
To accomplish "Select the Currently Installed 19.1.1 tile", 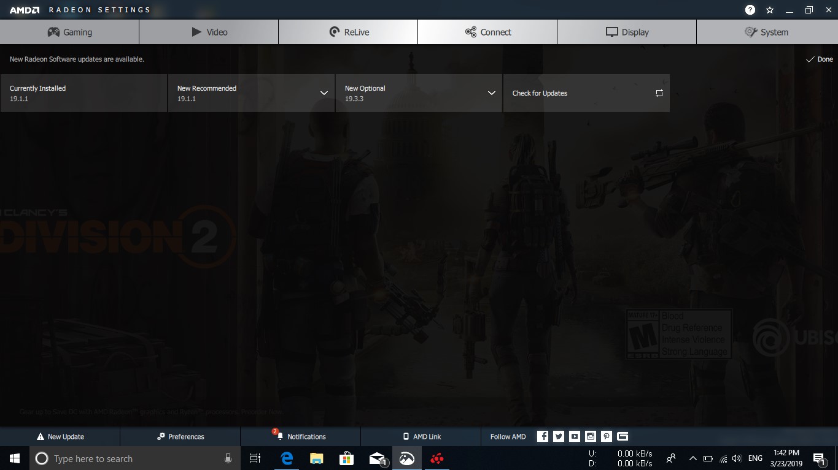I will [83, 93].
